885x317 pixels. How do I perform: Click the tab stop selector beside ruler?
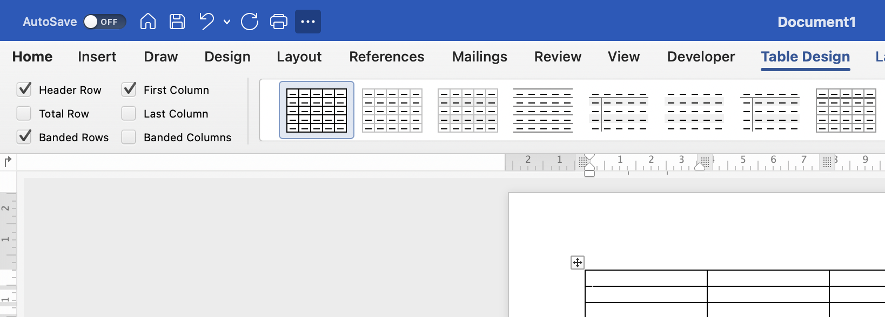tap(8, 162)
